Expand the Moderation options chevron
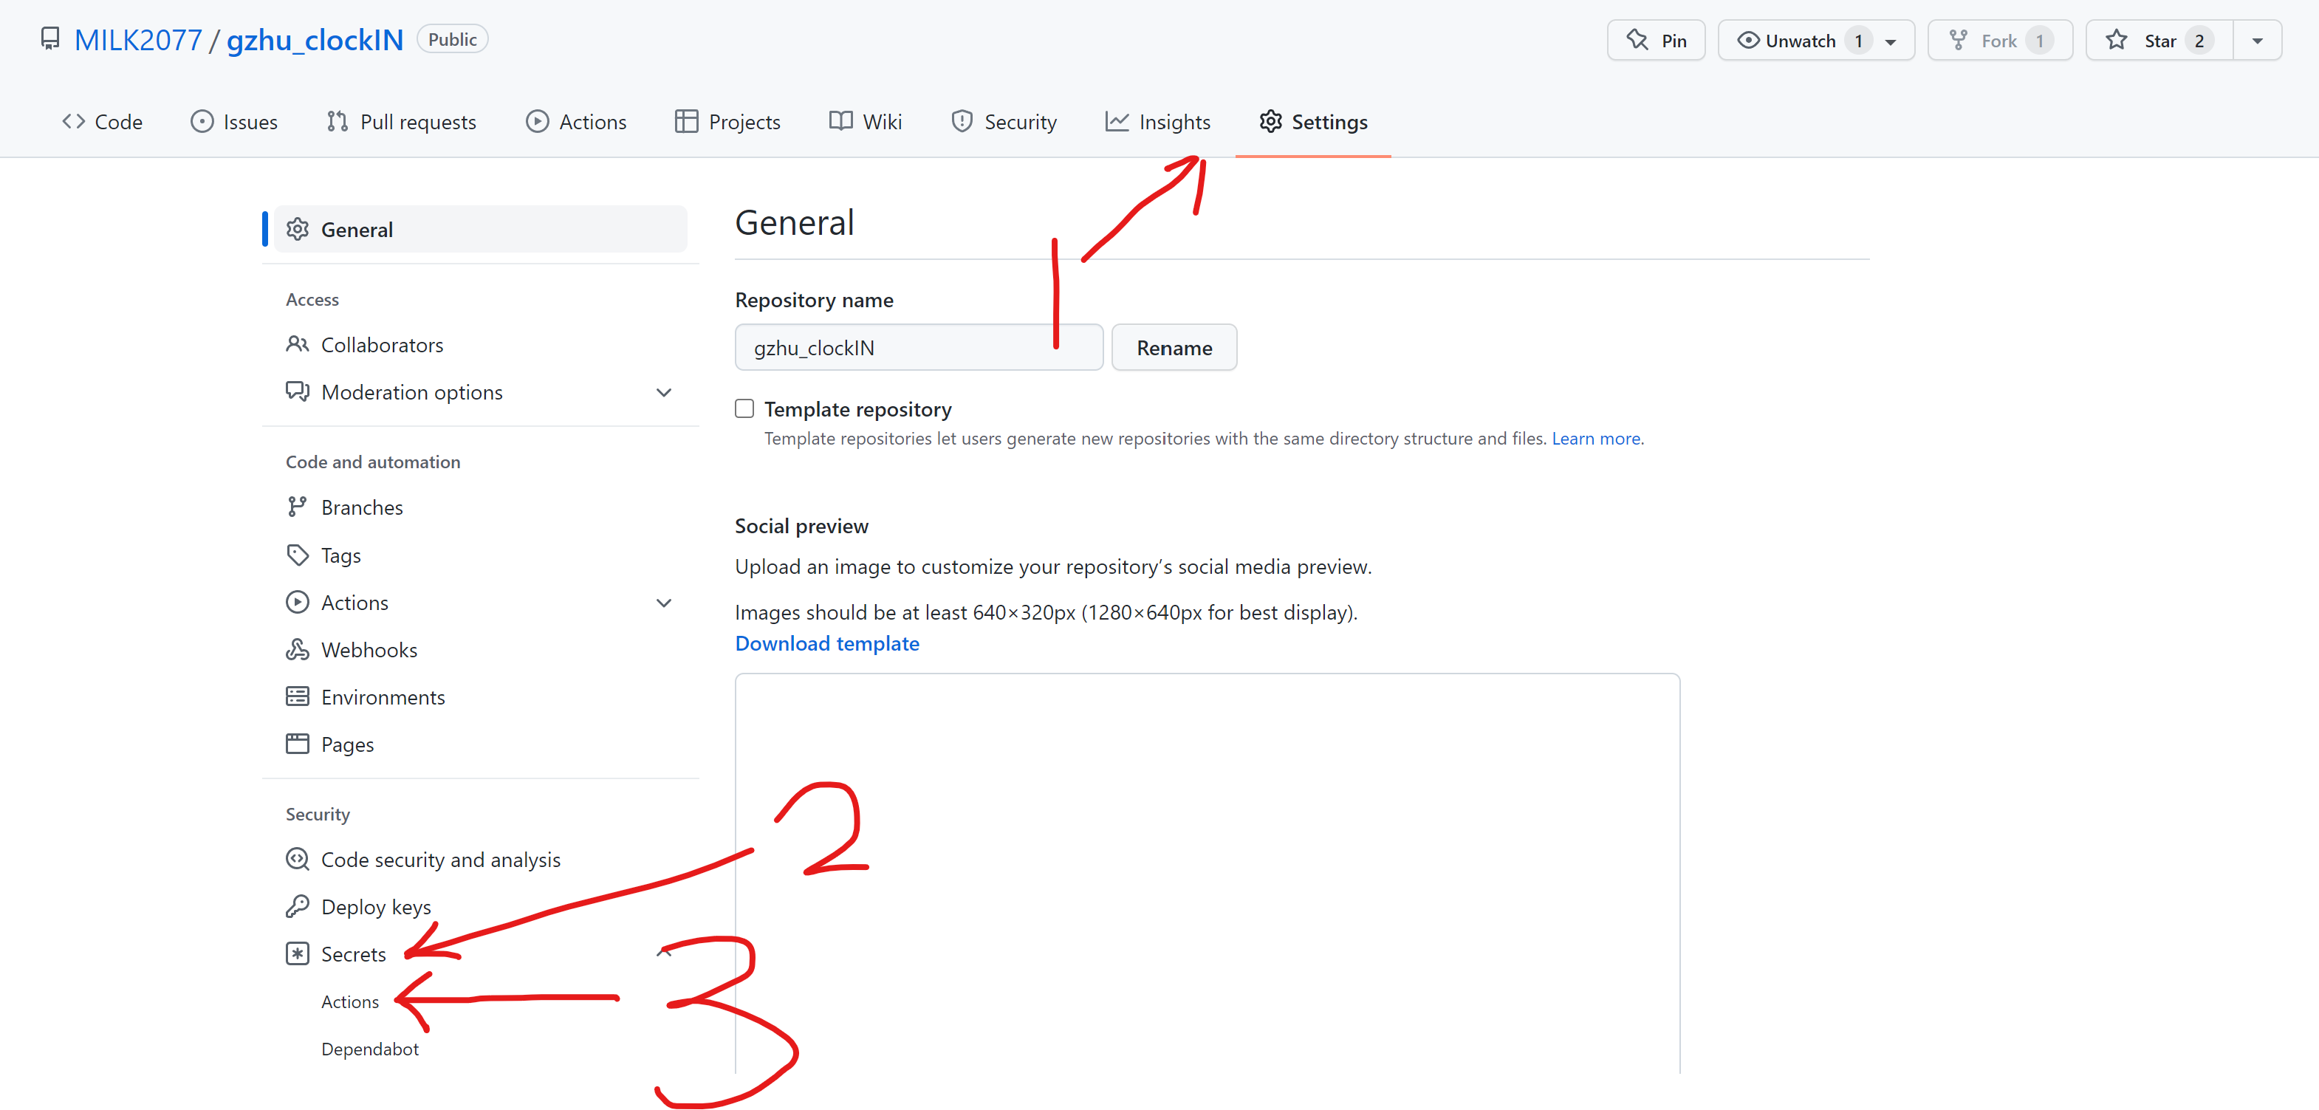This screenshot has width=2319, height=1110. 663,392
